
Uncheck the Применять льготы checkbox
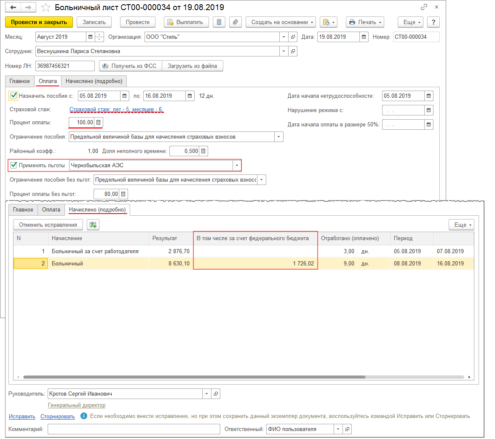coord(13,165)
